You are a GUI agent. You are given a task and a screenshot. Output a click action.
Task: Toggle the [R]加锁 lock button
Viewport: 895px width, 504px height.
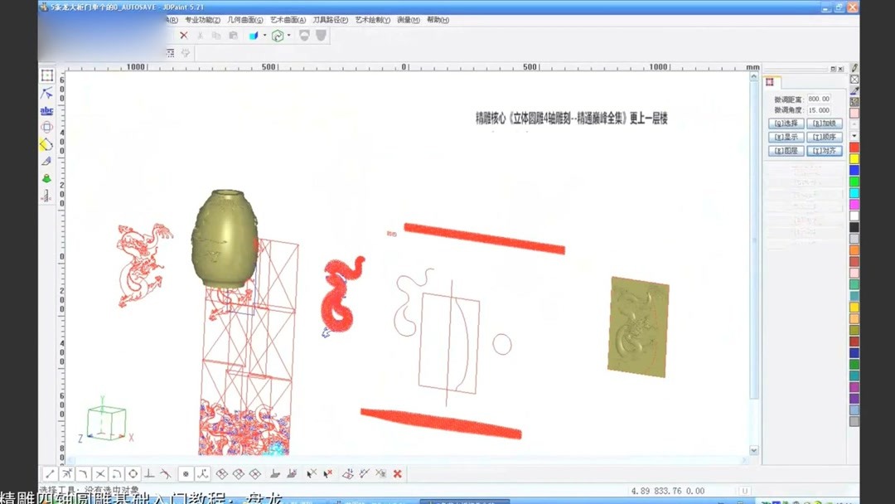tap(825, 124)
